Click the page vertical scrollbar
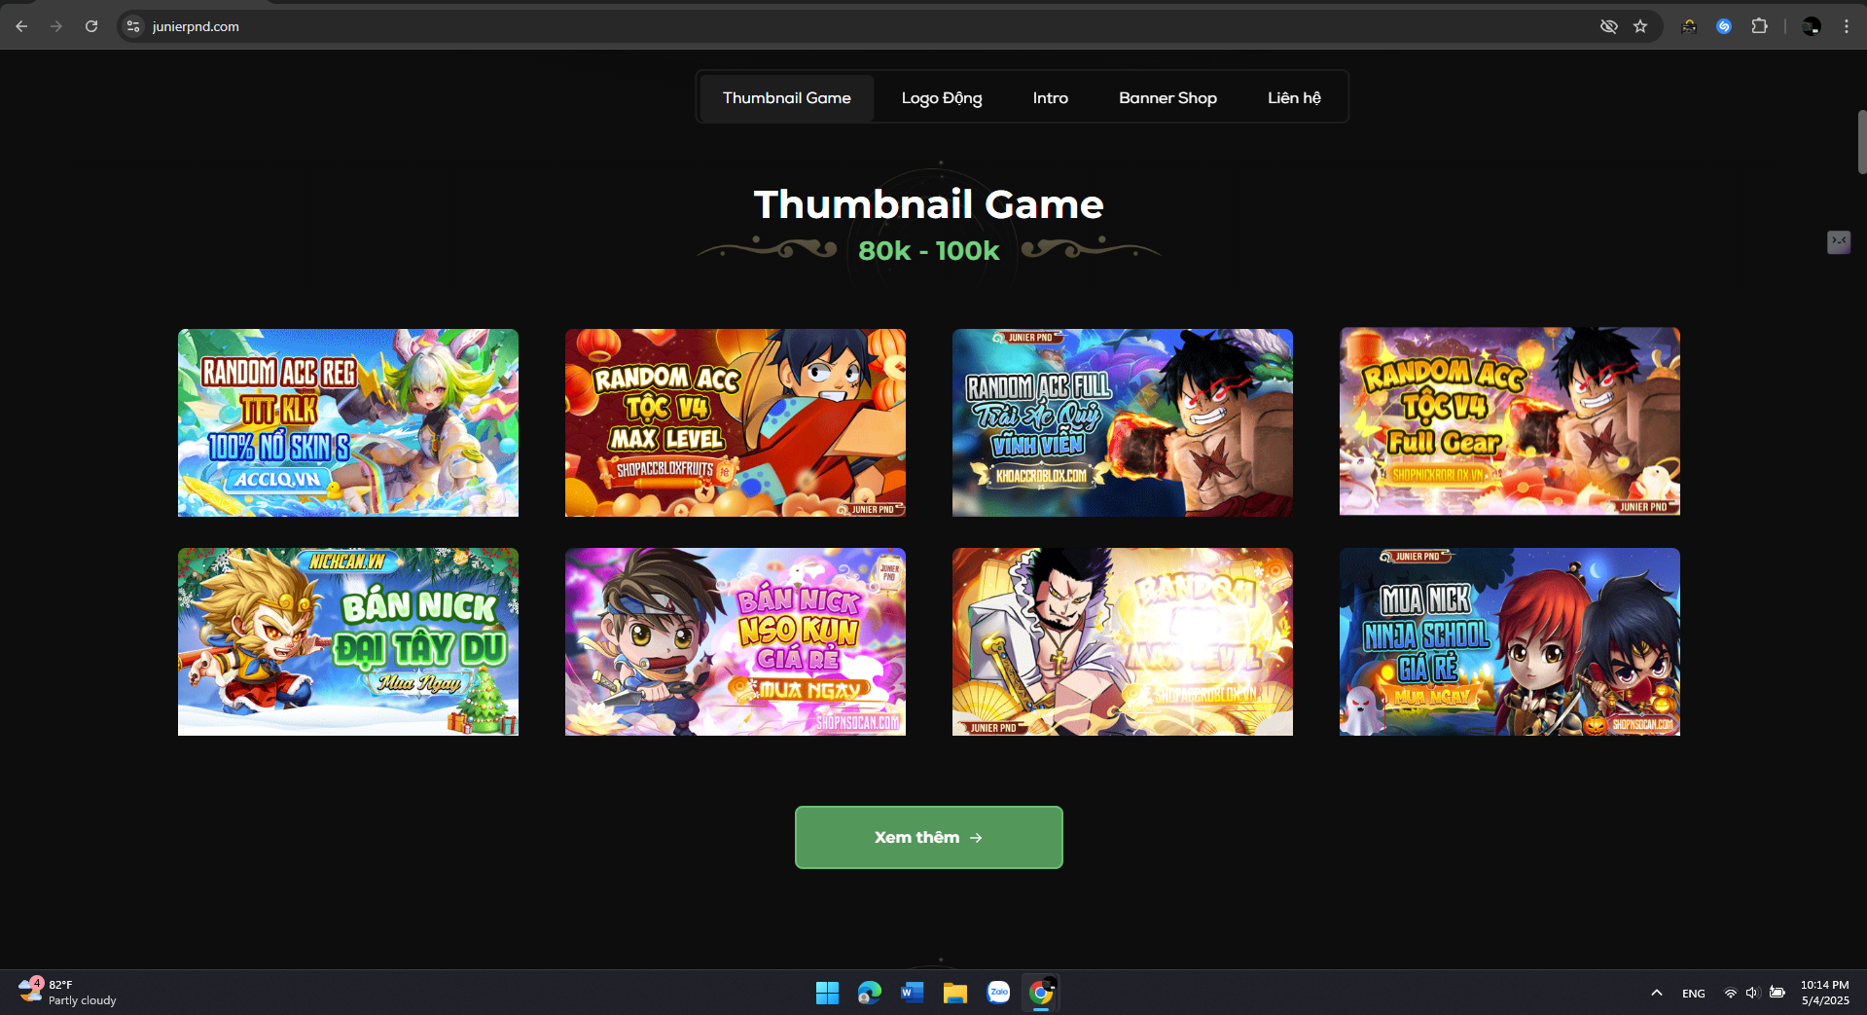The height and width of the screenshot is (1015, 1867). point(1861,142)
